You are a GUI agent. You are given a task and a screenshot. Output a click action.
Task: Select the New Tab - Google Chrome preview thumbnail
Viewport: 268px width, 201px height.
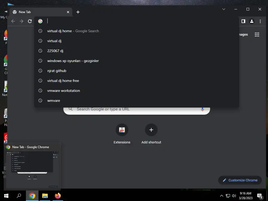(32, 167)
